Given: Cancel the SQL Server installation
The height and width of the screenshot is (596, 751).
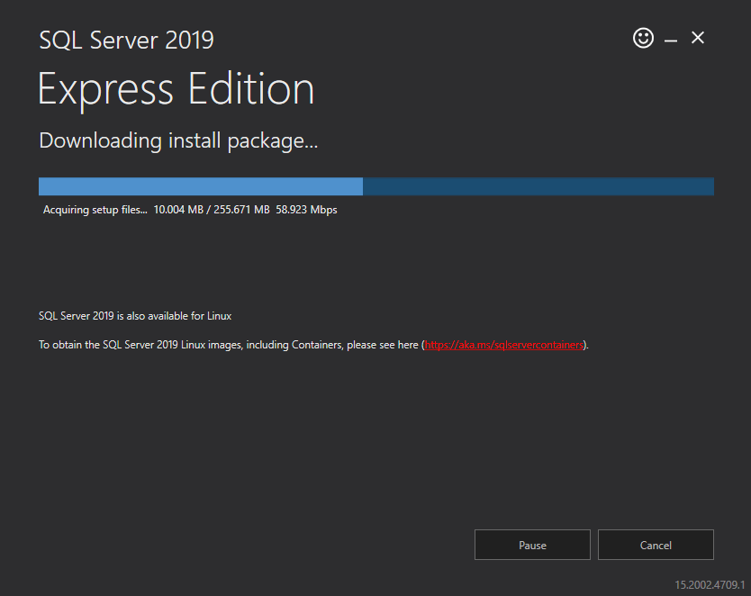Looking at the screenshot, I should (656, 545).
